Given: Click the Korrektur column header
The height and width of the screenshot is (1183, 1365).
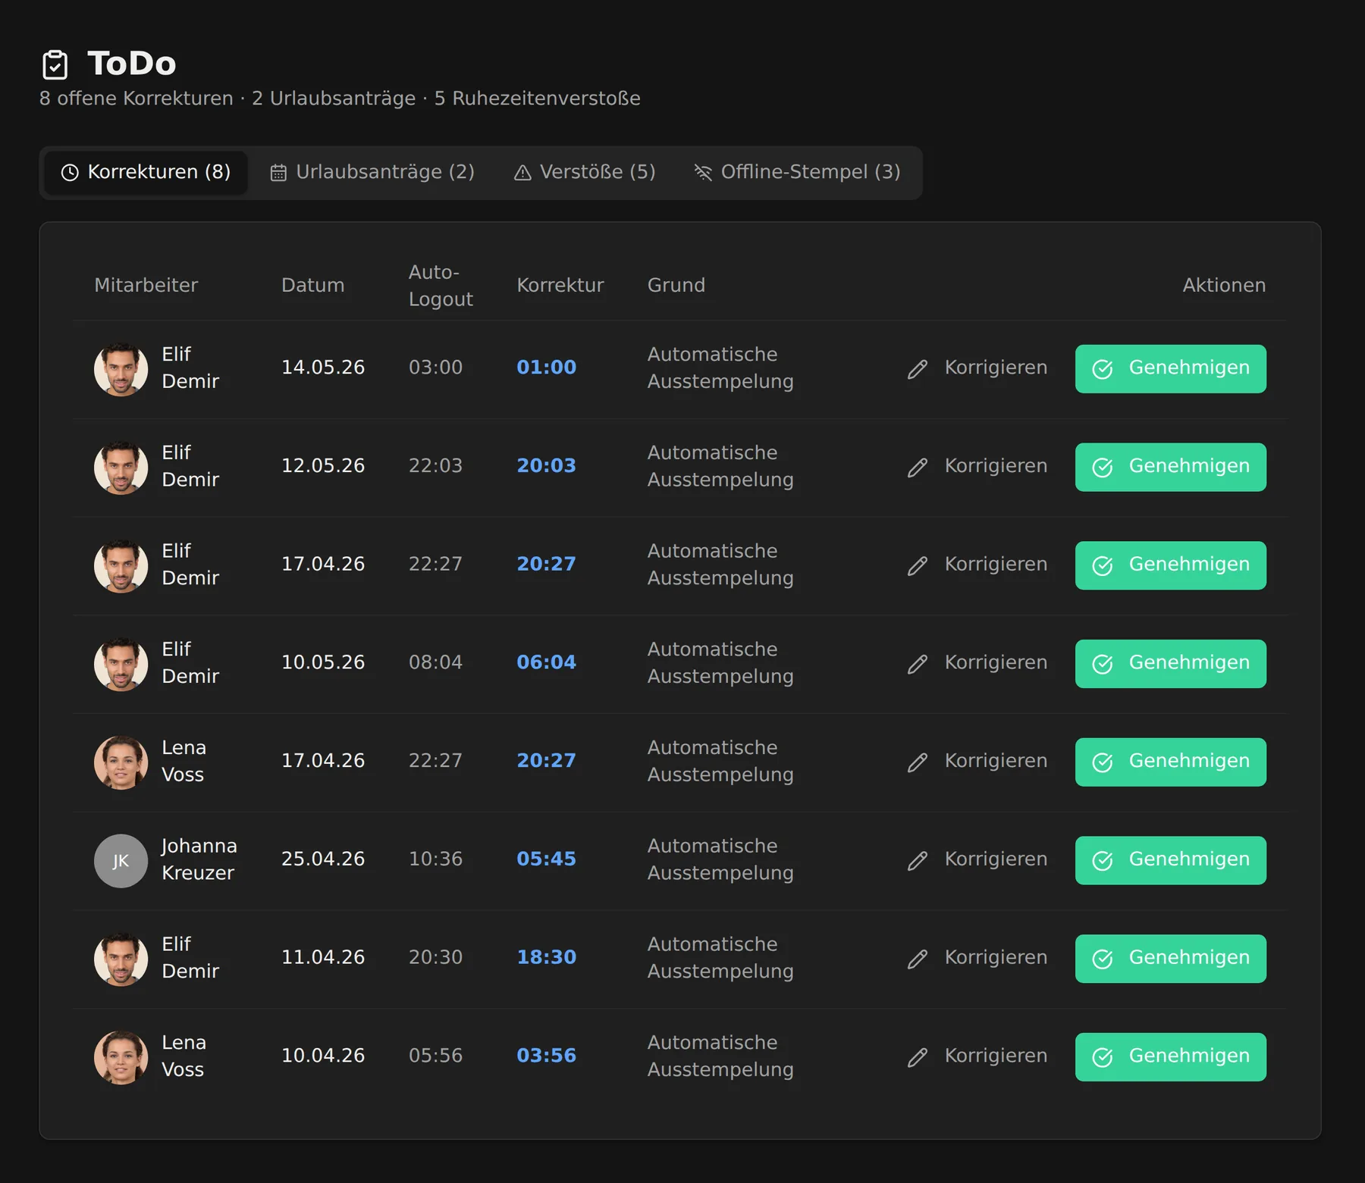Looking at the screenshot, I should [x=560, y=285].
